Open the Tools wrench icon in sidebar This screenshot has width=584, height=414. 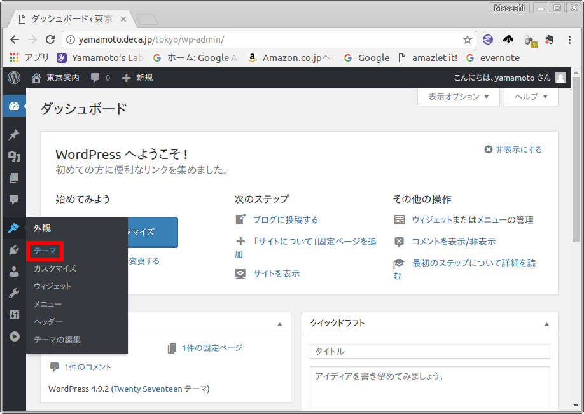tap(14, 293)
